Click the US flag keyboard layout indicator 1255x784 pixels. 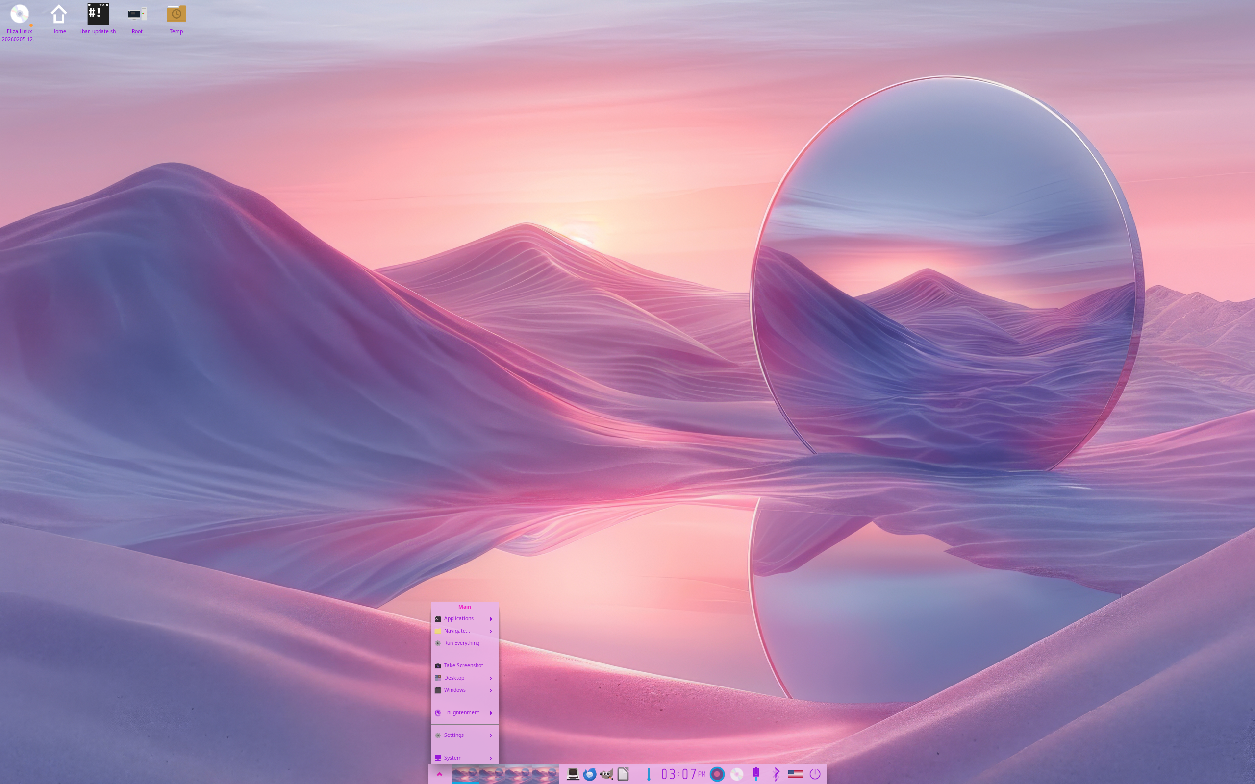tap(796, 774)
